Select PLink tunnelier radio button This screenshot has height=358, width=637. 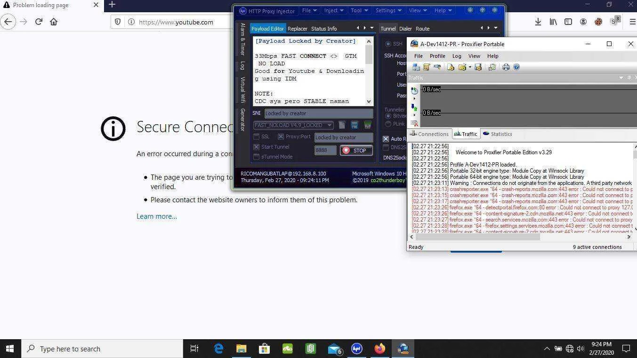(x=388, y=124)
